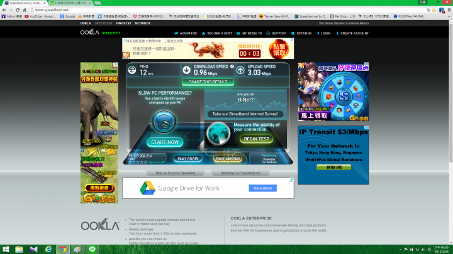Click the blue button in Google Drive ad

tap(262, 188)
